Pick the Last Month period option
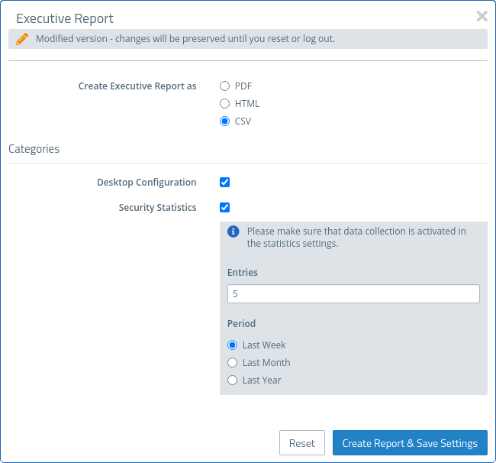 click(x=233, y=363)
